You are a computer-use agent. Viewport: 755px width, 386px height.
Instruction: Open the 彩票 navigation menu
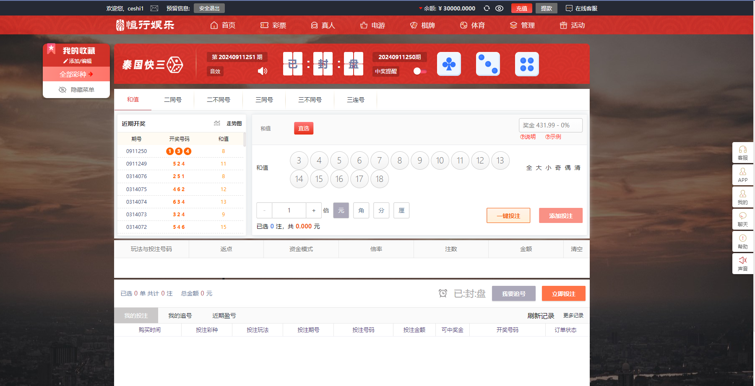(x=273, y=25)
